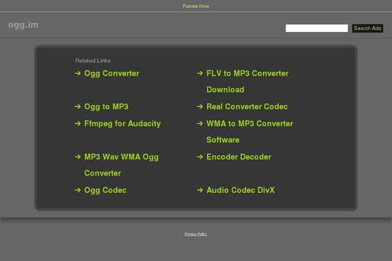The height and width of the screenshot is (261, 392).
Task: Open MP3 Wav WMA Ogg Converter link
Action: (x=122, y=165)
